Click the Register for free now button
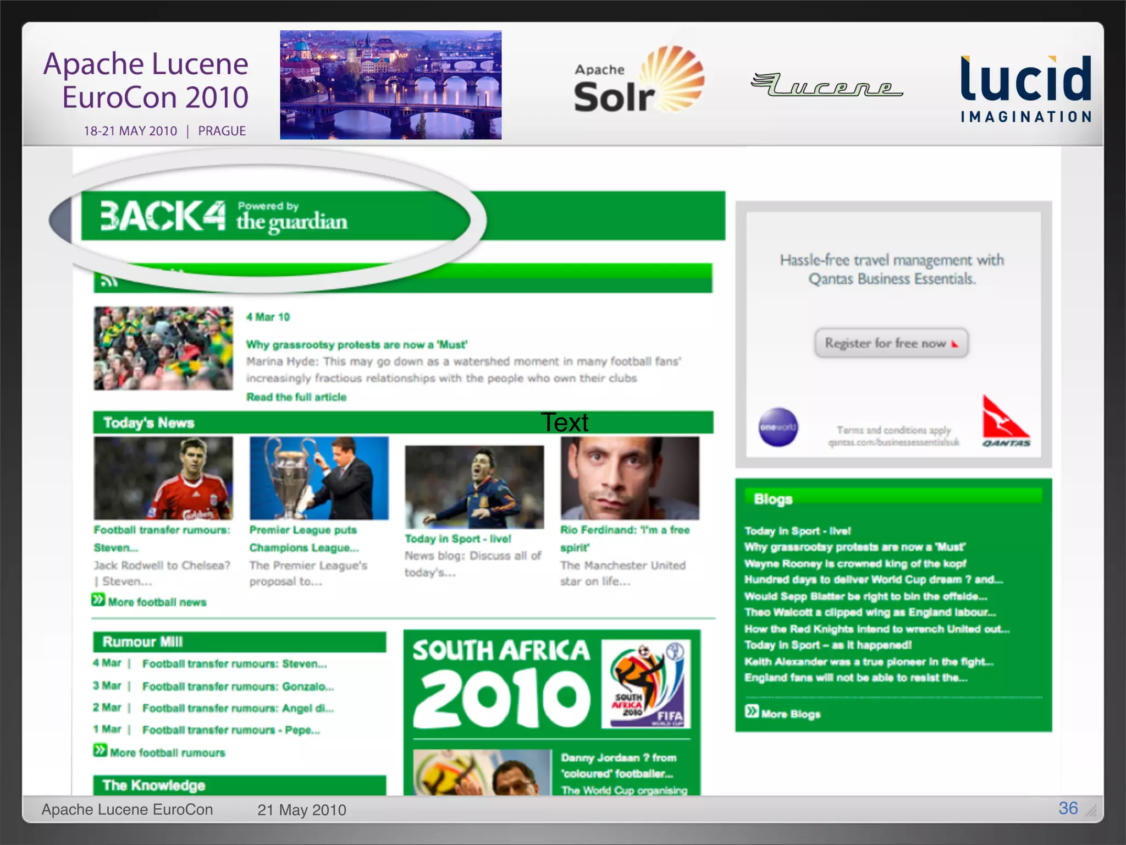Image resolution: width=1126 pixels, height=845 pixels. pos(891,343)
